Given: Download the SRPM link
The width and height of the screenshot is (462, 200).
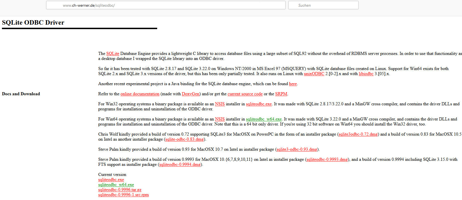Looking at the screenshot, I should 281,94.
